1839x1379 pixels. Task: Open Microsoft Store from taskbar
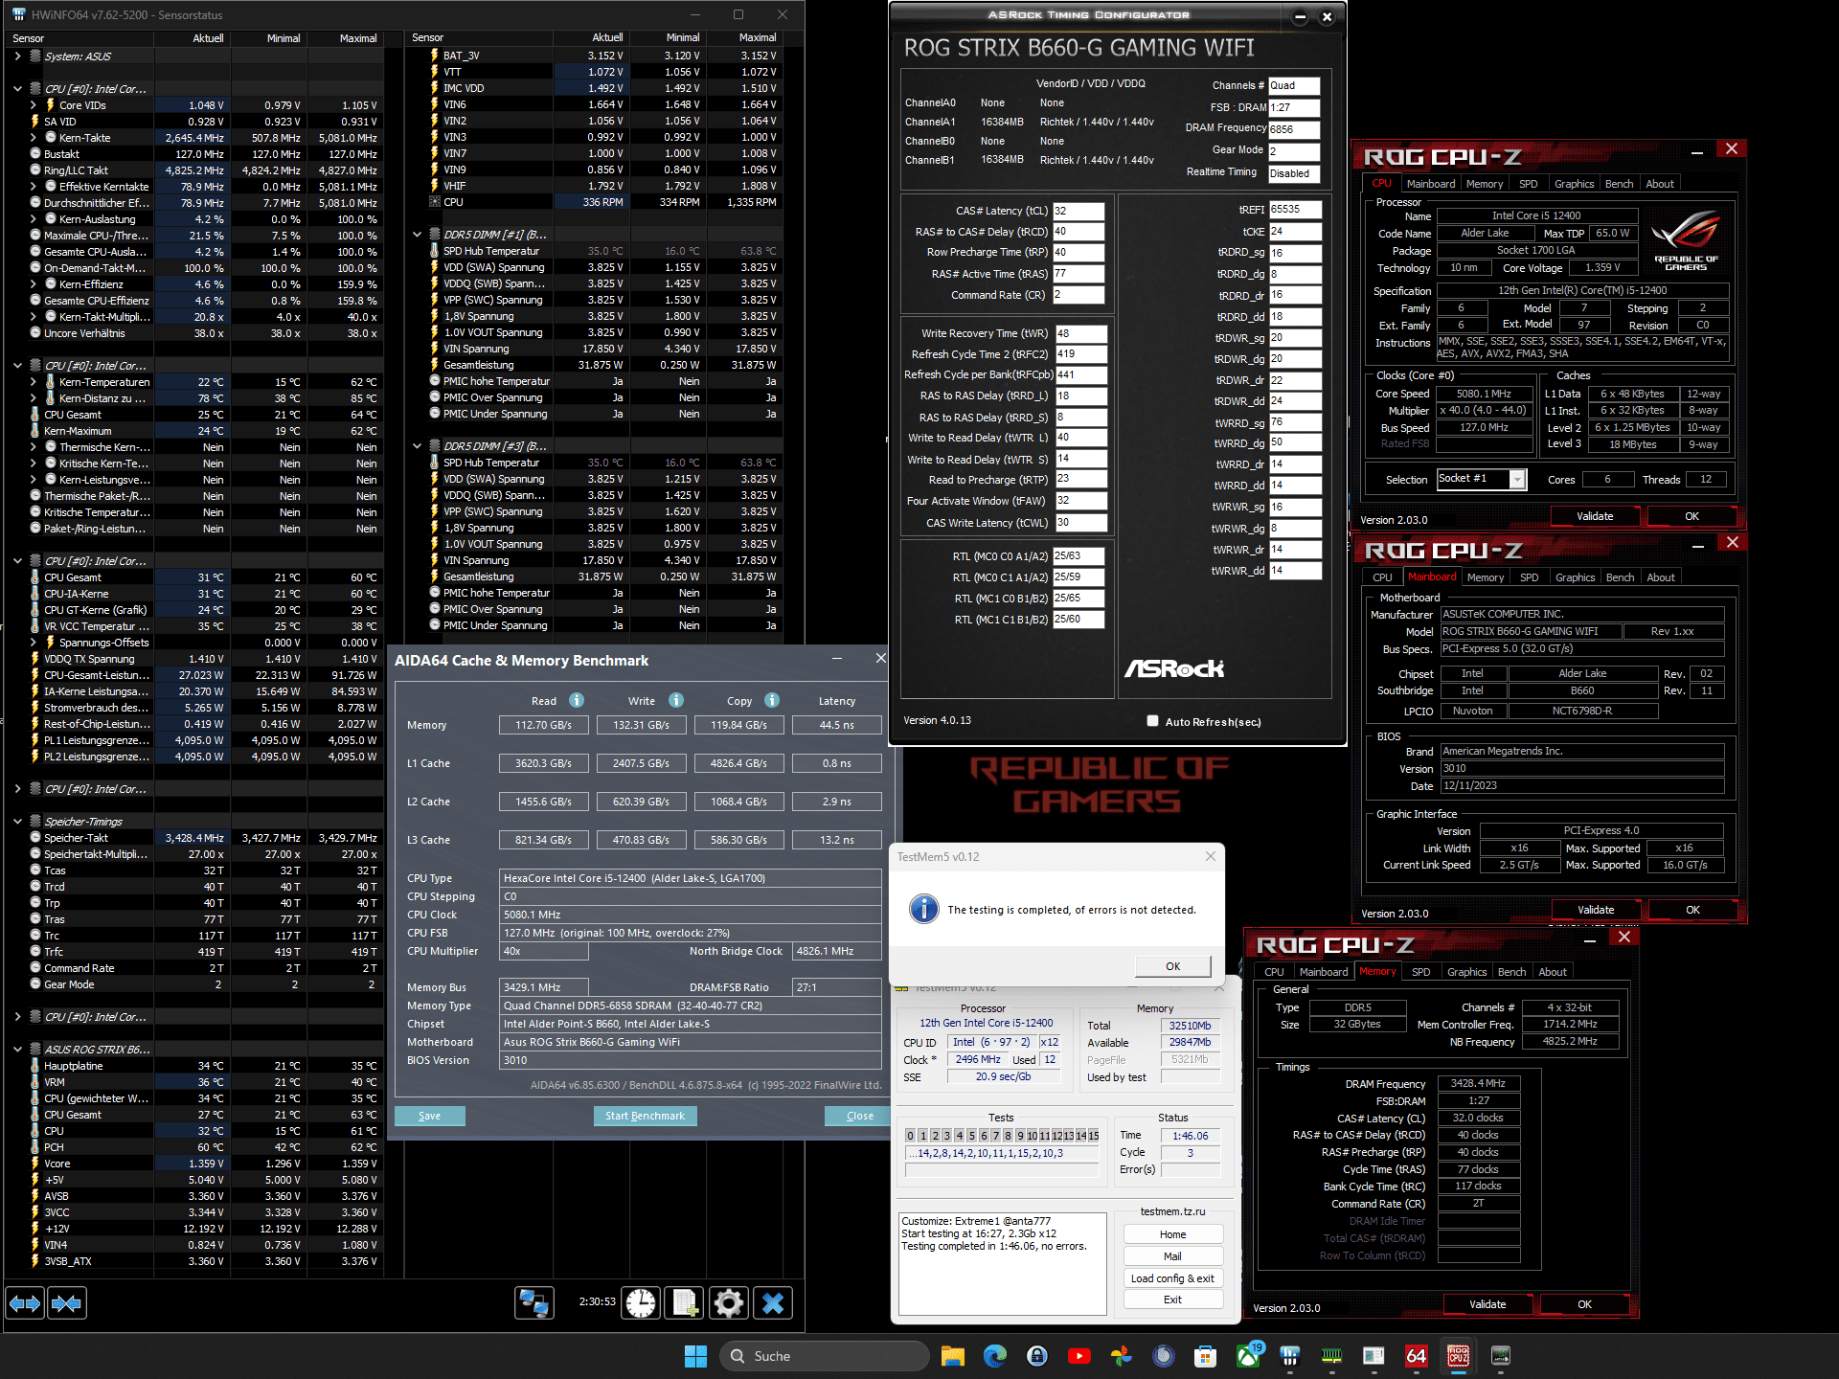point(1205,1356)
